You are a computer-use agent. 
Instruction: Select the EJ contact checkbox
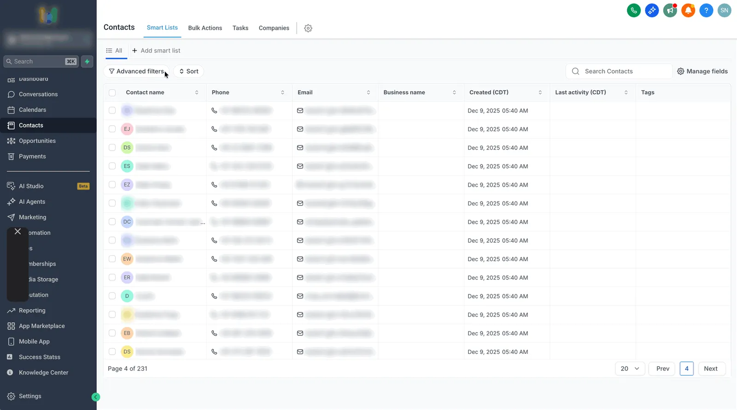[112, 129]
